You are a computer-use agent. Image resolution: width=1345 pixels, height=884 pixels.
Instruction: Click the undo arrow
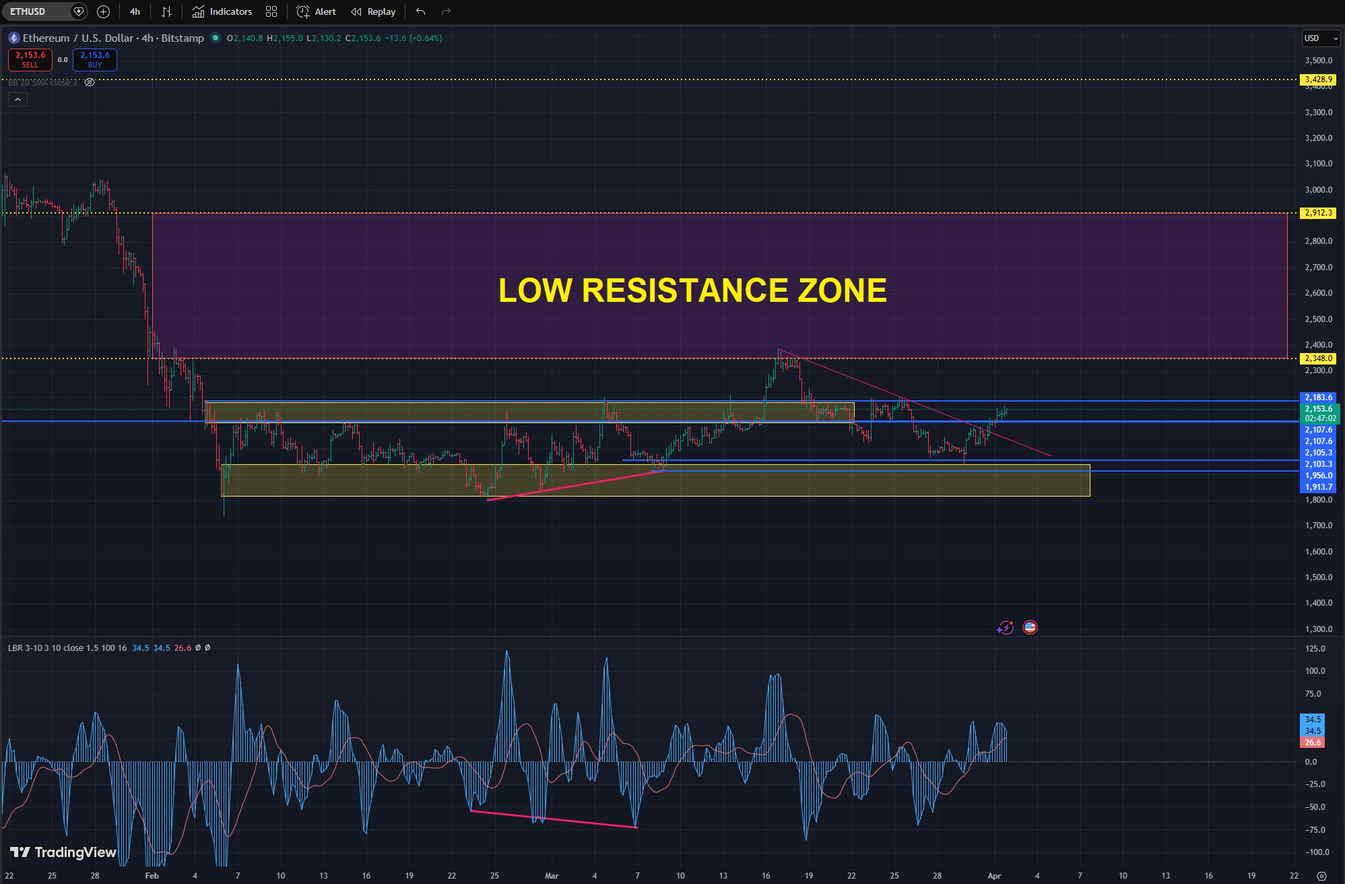(420, 11)
